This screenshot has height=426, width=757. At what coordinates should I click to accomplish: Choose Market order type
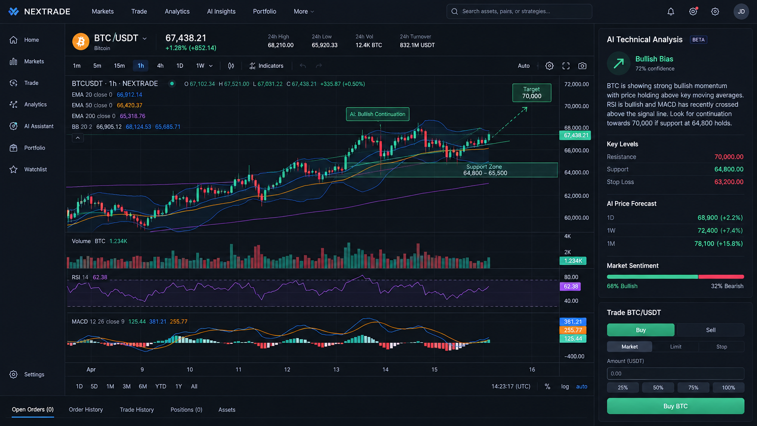coord(629,347)
